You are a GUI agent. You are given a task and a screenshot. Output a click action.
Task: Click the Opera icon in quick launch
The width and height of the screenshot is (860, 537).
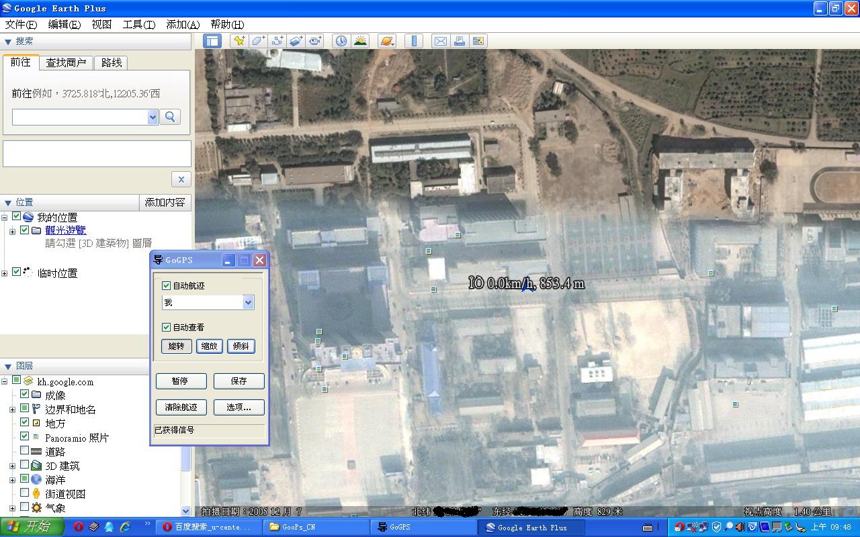(79, 527)
